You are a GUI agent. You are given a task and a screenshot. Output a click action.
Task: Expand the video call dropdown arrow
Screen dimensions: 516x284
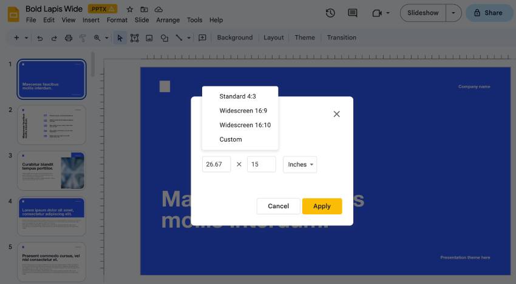click(x=388, y=13)
